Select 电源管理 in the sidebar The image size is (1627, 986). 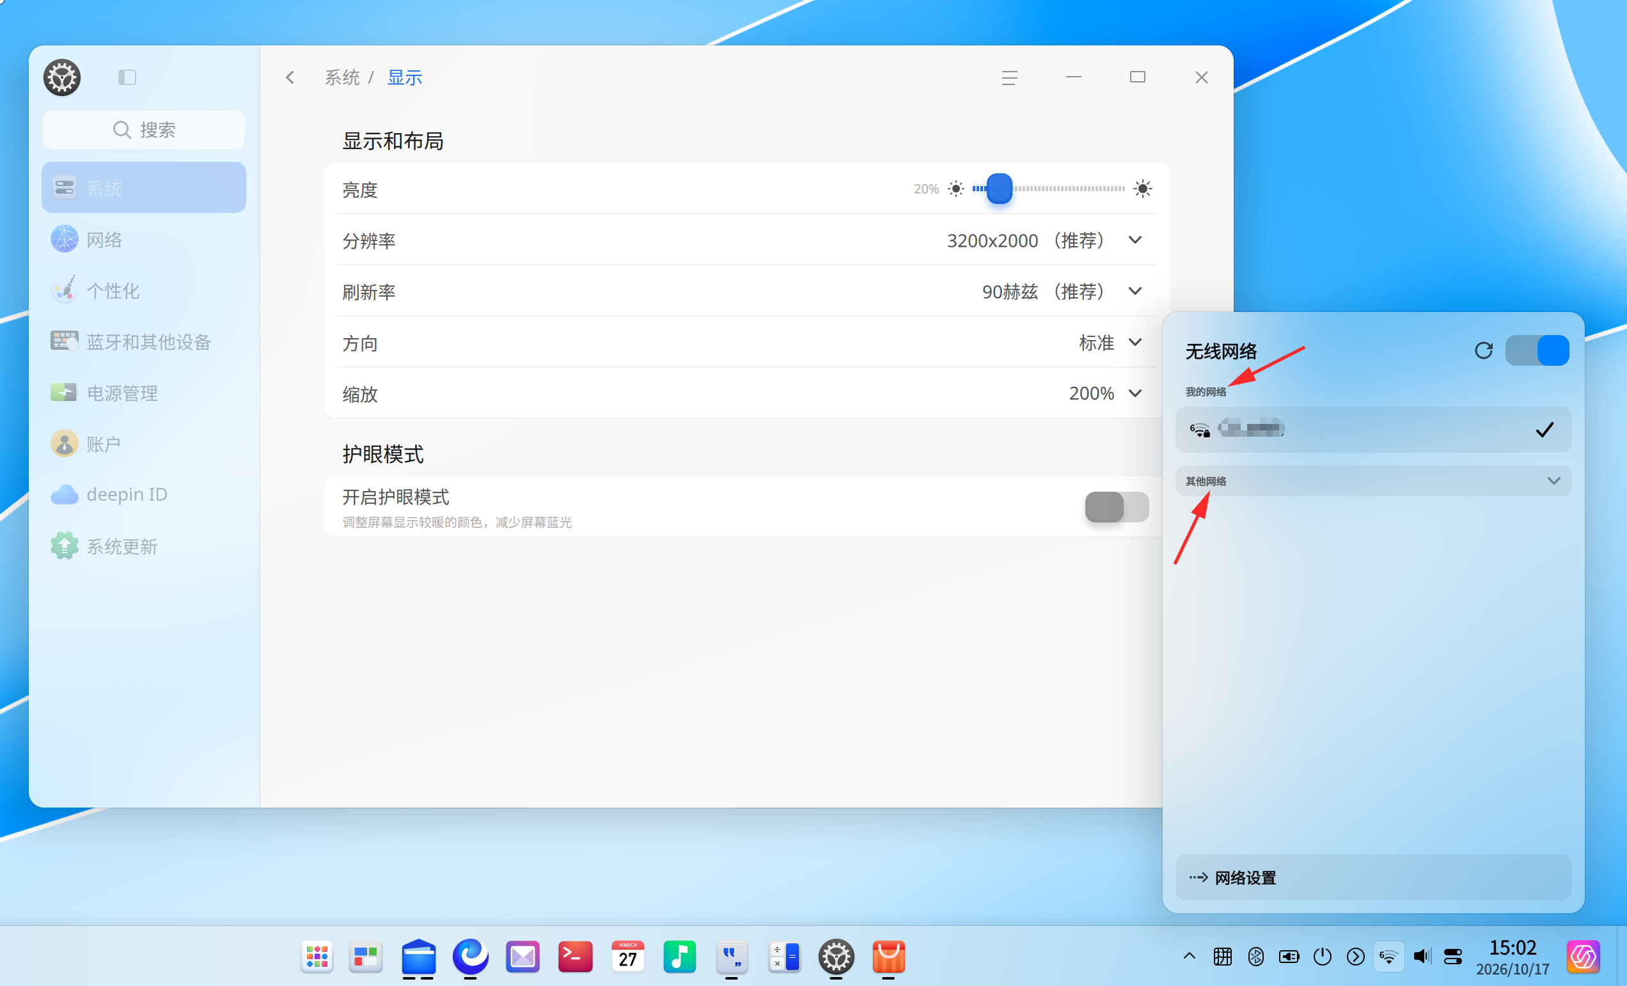(x=144, y=393)
